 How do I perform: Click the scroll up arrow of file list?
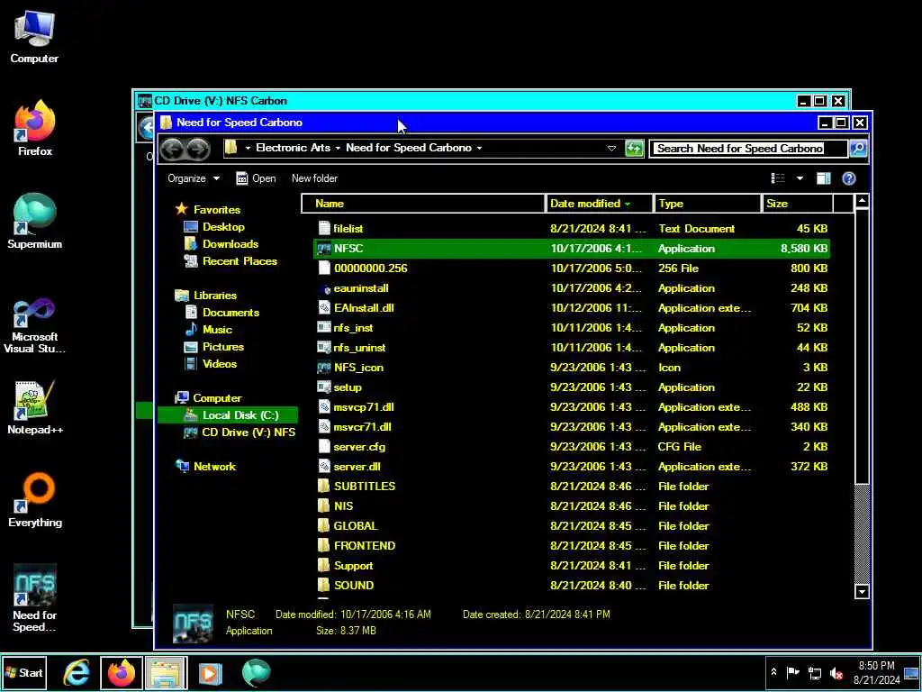tap(862, 202)
